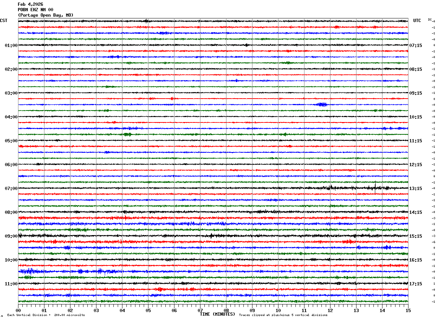Click the 12:15 UTC time label

coord(415,165)
